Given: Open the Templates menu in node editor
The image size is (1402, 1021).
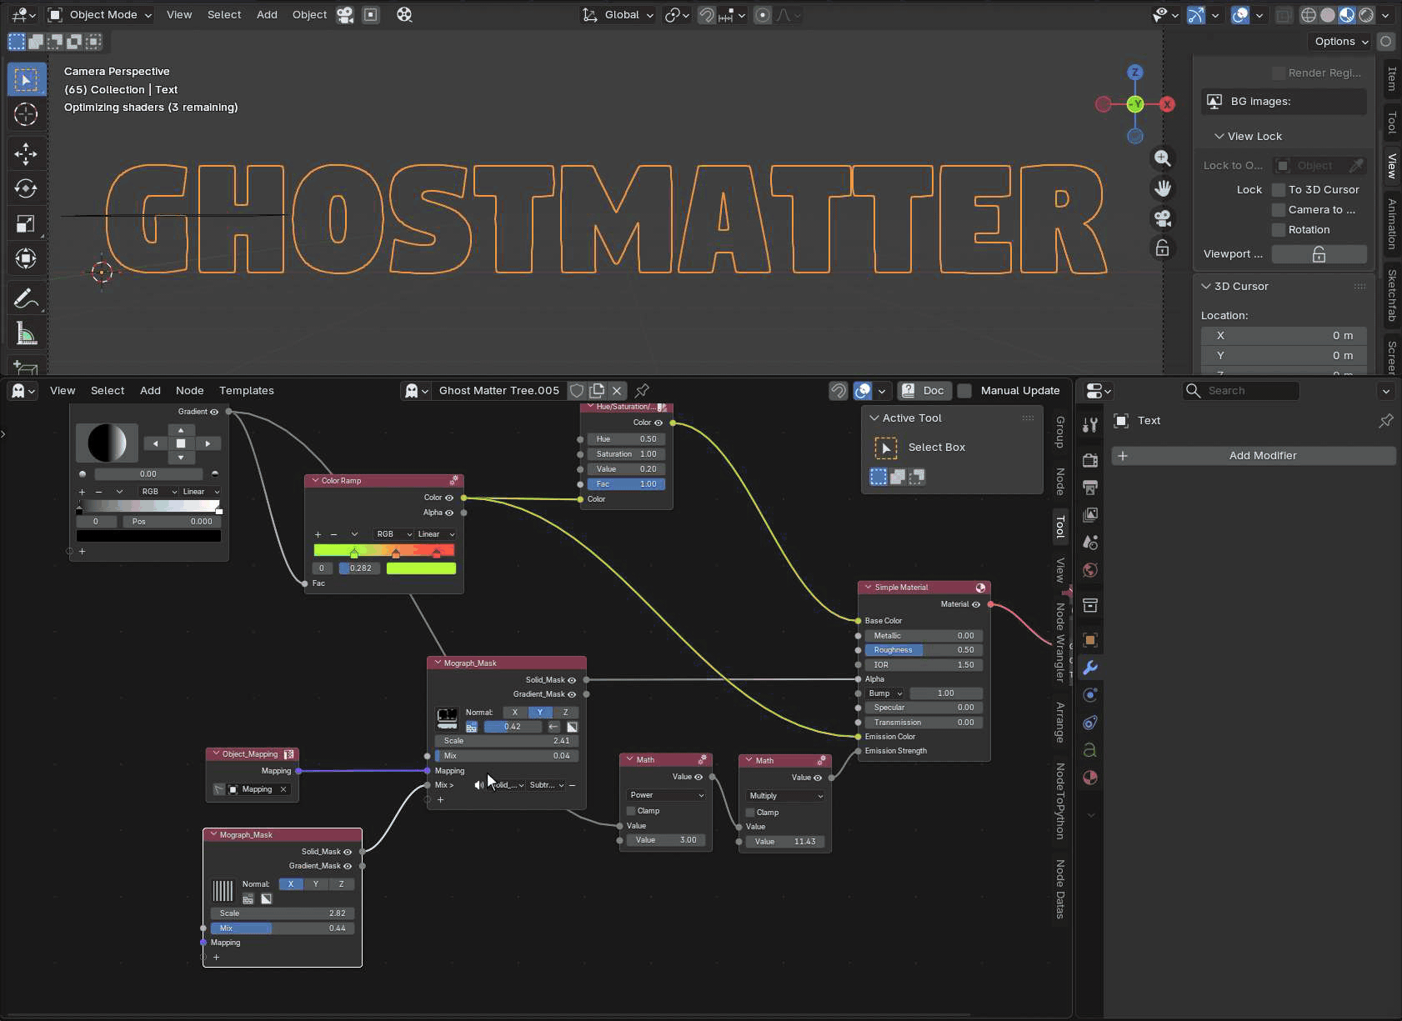Looking at the screenshot, I should [246, 390].
